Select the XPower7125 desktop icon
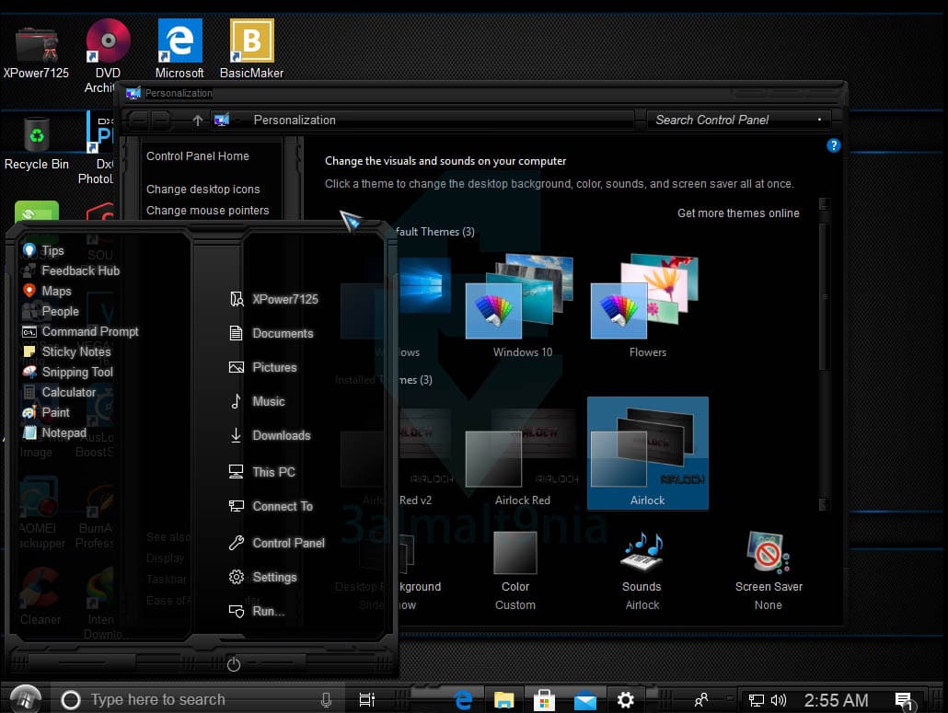 point(36,52)
